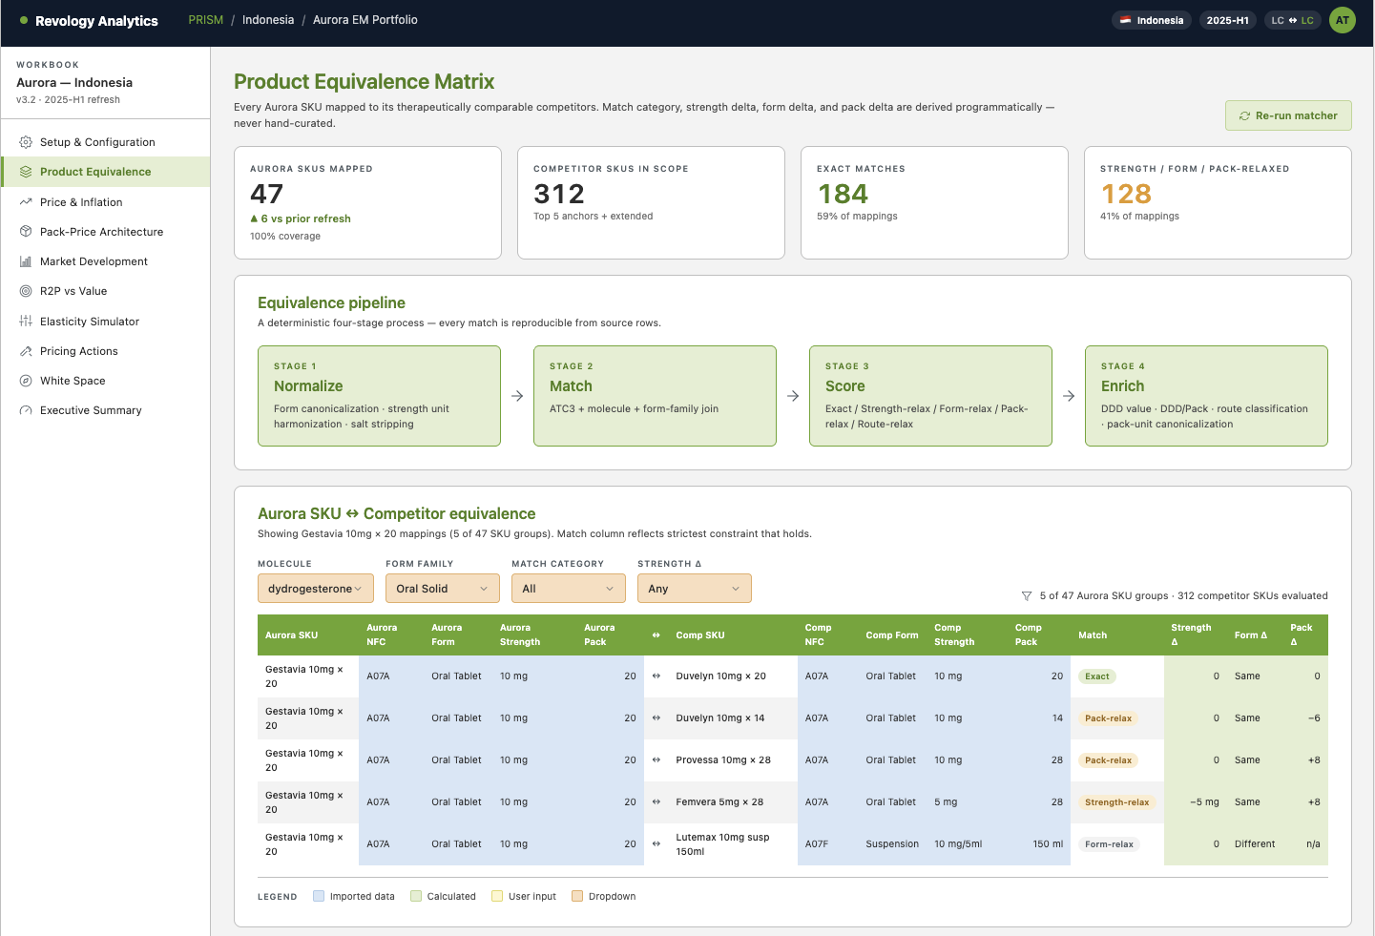Click the Stage 4 Enrich card
This screenshot has height=936, width=1375.
pyautogui.click(x=1206, y=396)
